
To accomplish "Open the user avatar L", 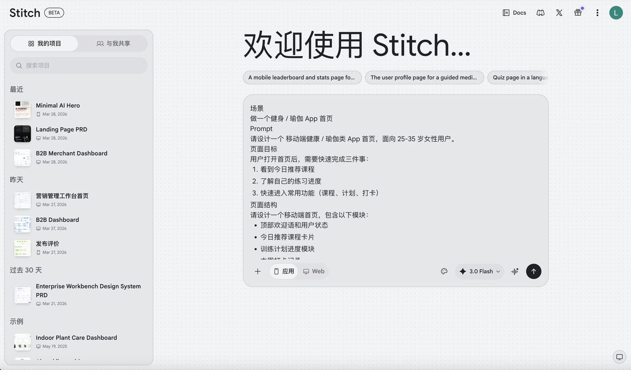I will (616, 13).
